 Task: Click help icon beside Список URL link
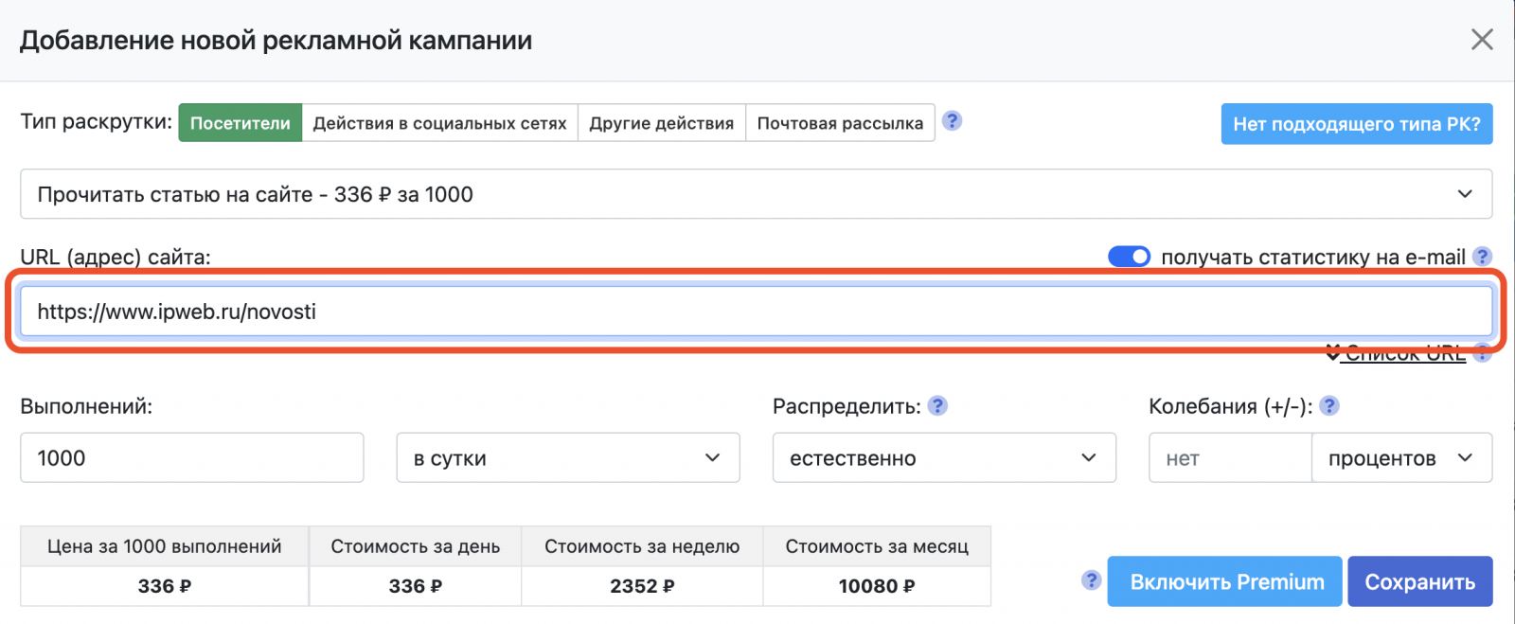coord(1483,354)
